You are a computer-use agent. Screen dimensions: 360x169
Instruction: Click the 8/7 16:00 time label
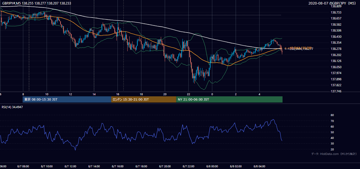tap(118, 166)
